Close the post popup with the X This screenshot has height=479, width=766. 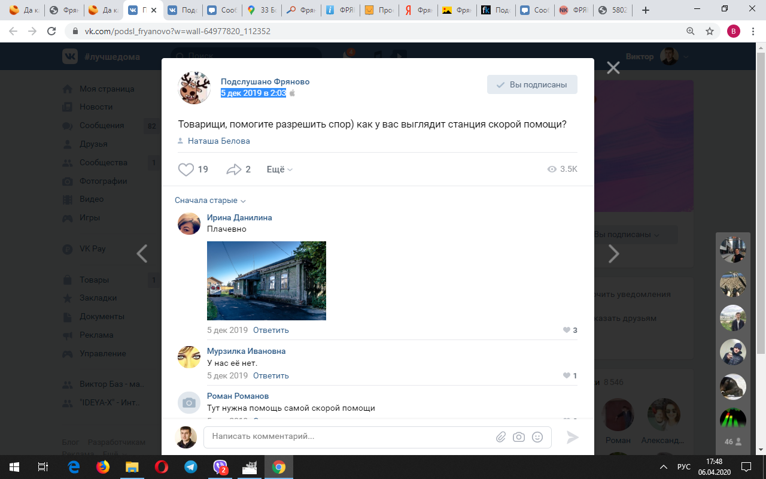pyautogui.click(x=613, y=68)
